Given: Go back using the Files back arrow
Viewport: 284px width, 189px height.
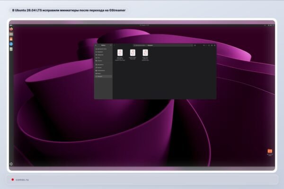Looking at the screenshot, I should pos(115,45).
